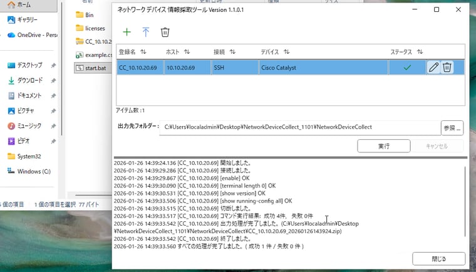Viewport: 476px width, 272px height.
Task: Unpin ピクチャ via its pin icon
Action: pos(53,111)
